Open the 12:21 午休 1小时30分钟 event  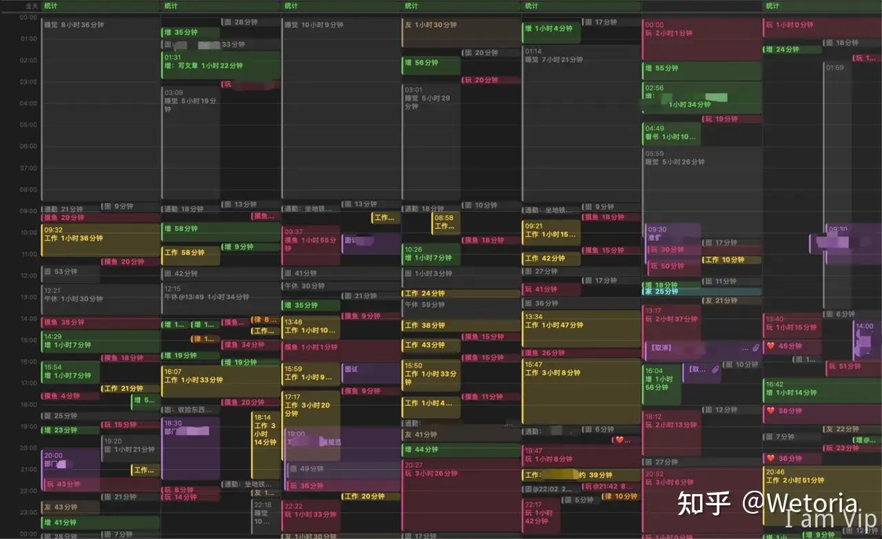click(x=101, y=299)
